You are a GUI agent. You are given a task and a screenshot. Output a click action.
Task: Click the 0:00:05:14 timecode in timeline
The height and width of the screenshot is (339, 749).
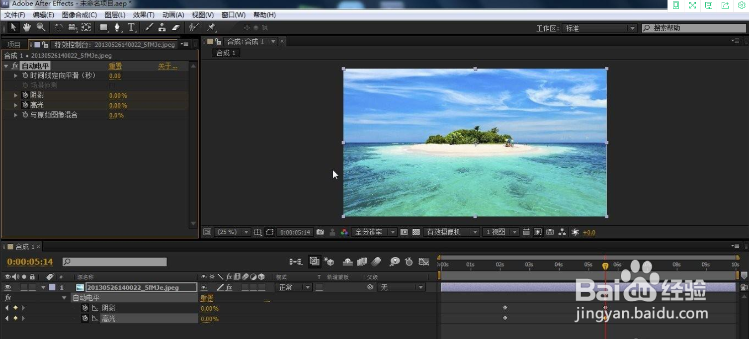pyautogui.click(x=30, y=262)
